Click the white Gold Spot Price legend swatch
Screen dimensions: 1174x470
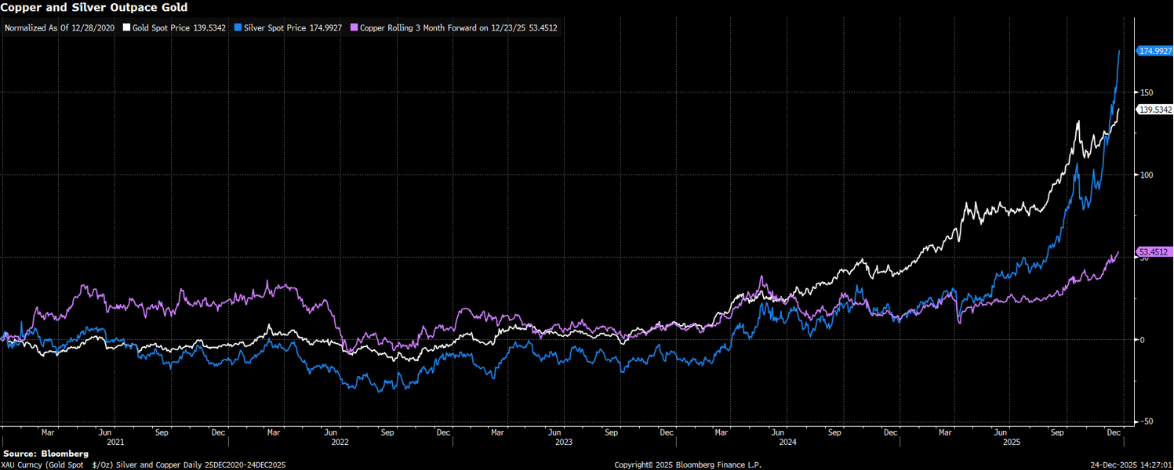(x=127, y=27)
